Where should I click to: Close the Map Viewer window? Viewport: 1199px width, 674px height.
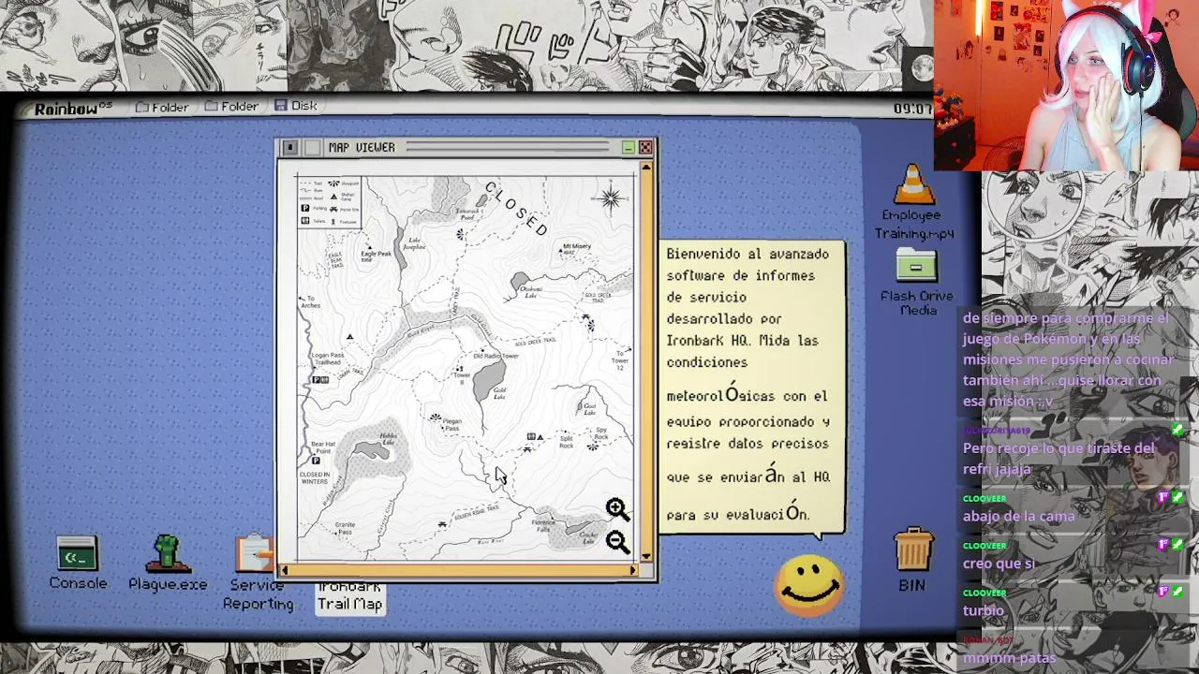tap(645, 147)
